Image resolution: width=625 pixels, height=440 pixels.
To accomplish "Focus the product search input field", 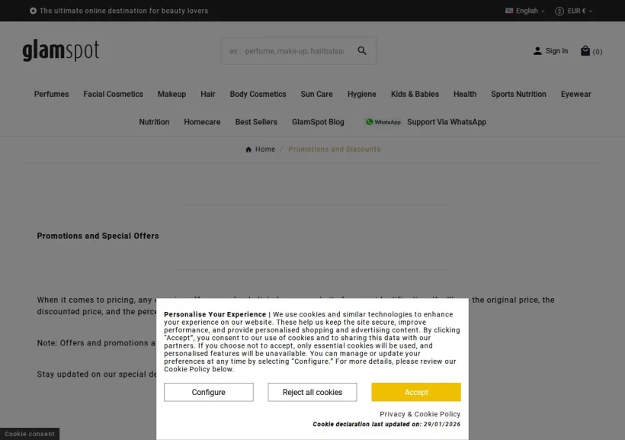I will [x=288, y=51].
